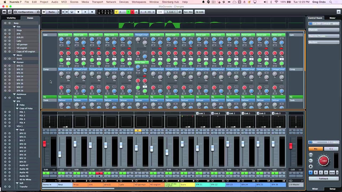The image size is (342, 192).
Task: Select monitor D button
Action: pyautogui.click(x=326, y=173)
